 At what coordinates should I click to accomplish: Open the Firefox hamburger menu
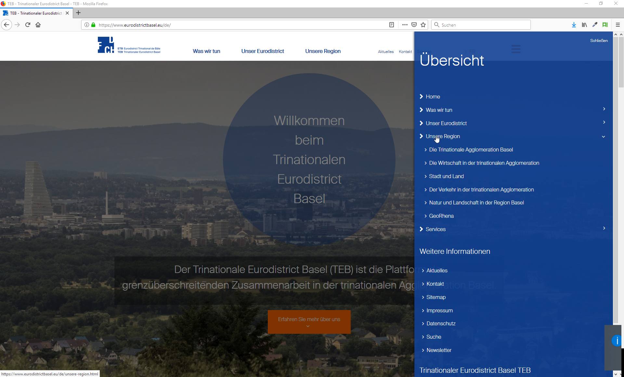pyautogui.click(x=618, y=25)
